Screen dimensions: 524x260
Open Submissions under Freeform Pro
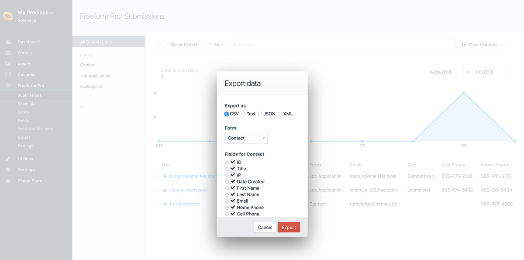click(30, 95)
